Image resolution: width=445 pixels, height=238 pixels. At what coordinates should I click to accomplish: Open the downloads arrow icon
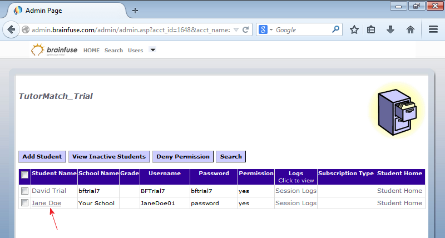[390, 29]
